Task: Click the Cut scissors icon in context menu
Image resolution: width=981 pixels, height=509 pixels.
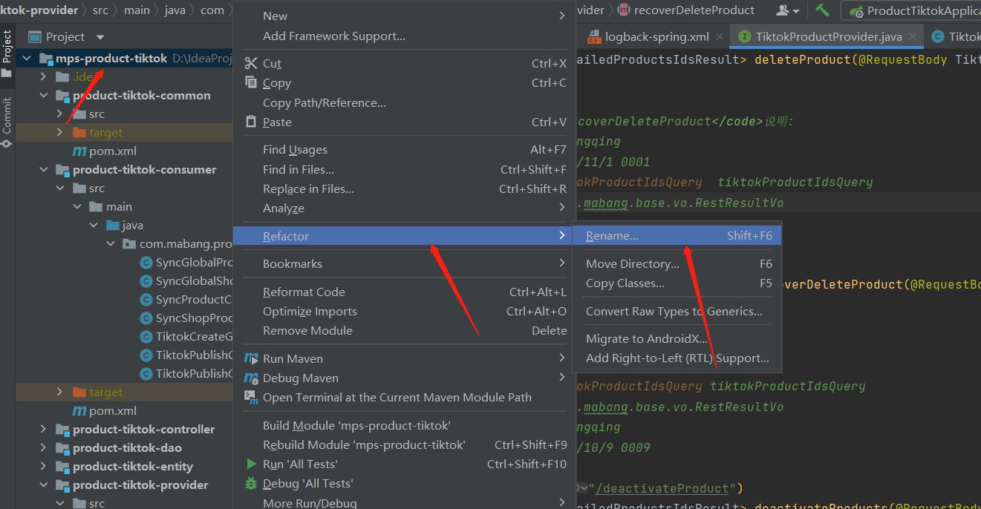Action: click(251, 64)
